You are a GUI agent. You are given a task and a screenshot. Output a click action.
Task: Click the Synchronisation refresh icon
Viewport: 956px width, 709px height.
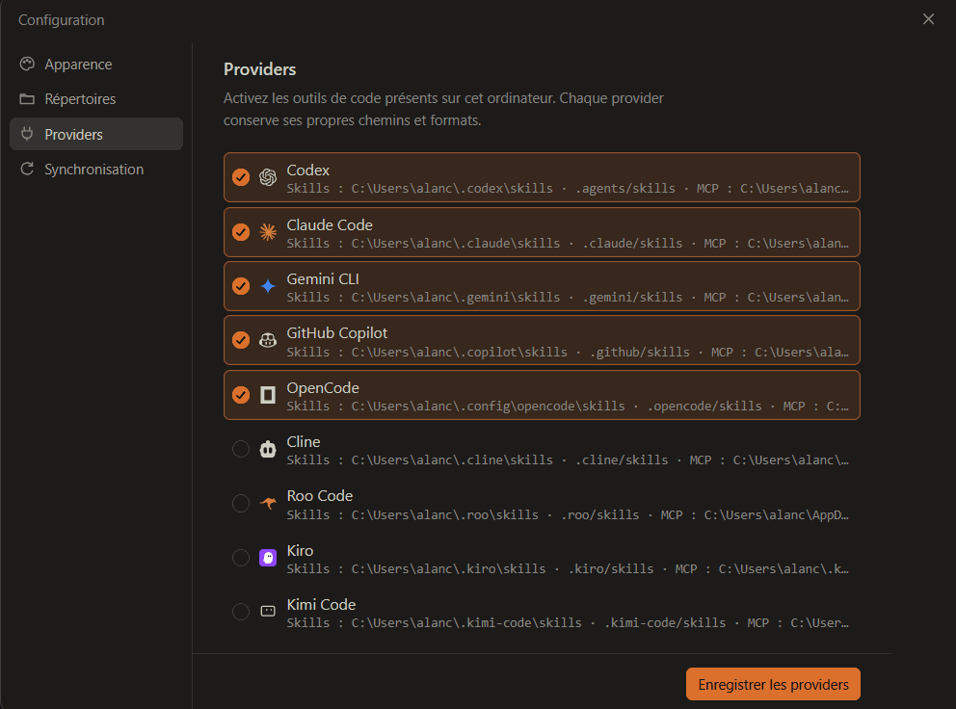tap(27, 169)
